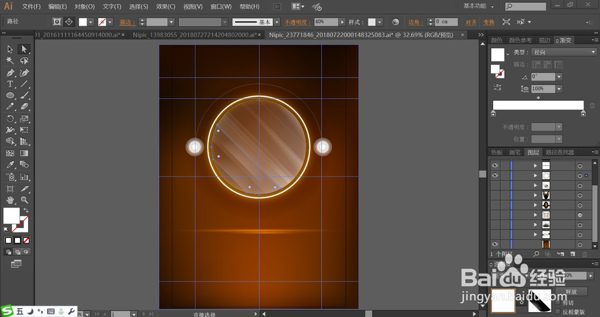The image size is (600, 317).
Task: Select the Artboard tool
Action: click(x=10, y=189)
